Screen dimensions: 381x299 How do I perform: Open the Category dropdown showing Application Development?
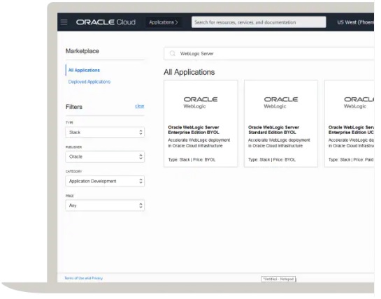coord(105,181)
